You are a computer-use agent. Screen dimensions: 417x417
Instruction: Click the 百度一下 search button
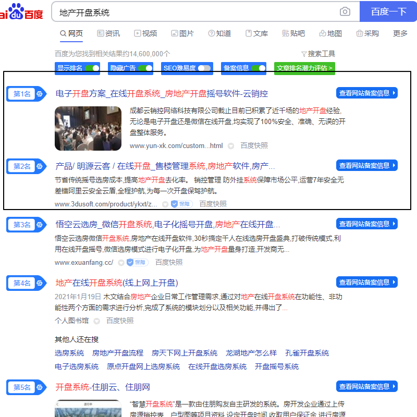point(388,11)
